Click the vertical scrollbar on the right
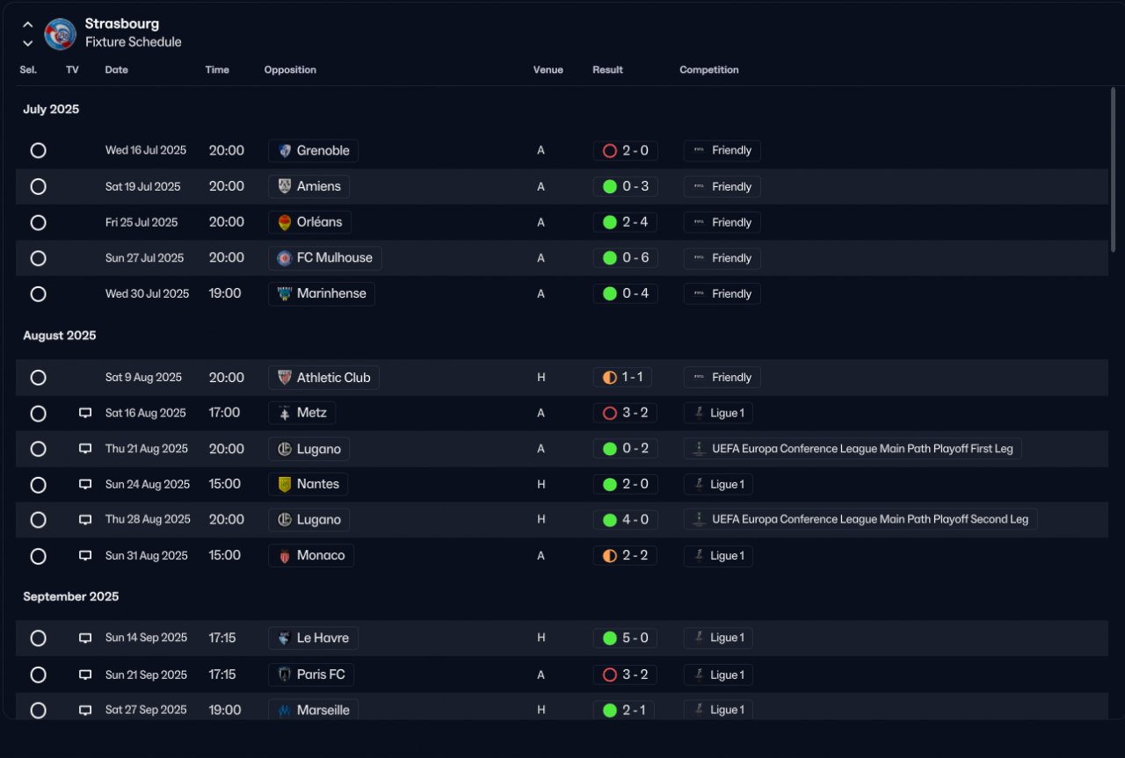 pos(1114,167)
